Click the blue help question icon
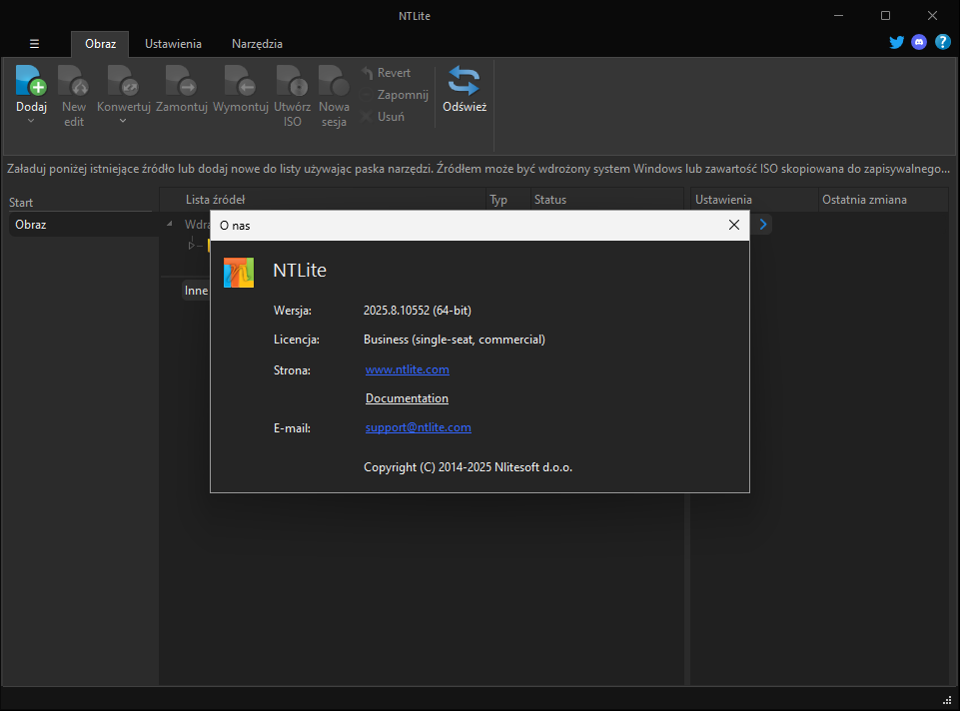 point(943,42)
